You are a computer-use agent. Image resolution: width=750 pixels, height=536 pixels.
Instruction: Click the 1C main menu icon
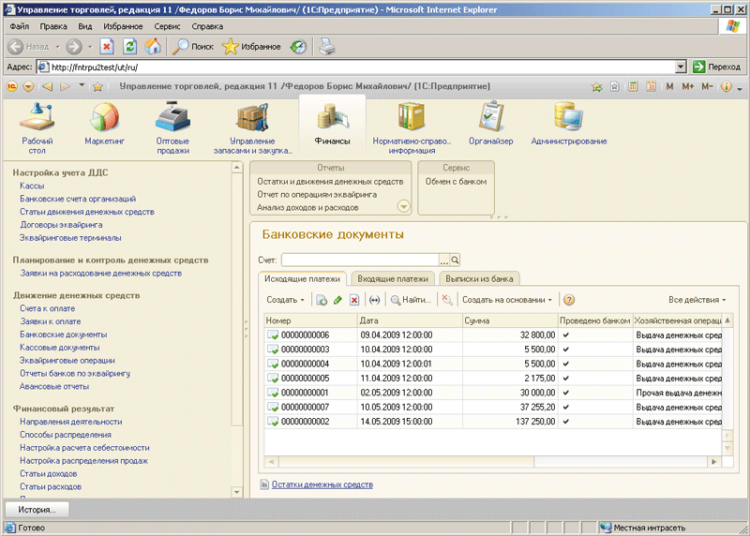click(12, 86)
